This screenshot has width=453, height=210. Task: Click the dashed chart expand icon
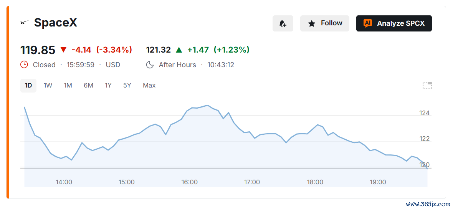pos(427,85)
